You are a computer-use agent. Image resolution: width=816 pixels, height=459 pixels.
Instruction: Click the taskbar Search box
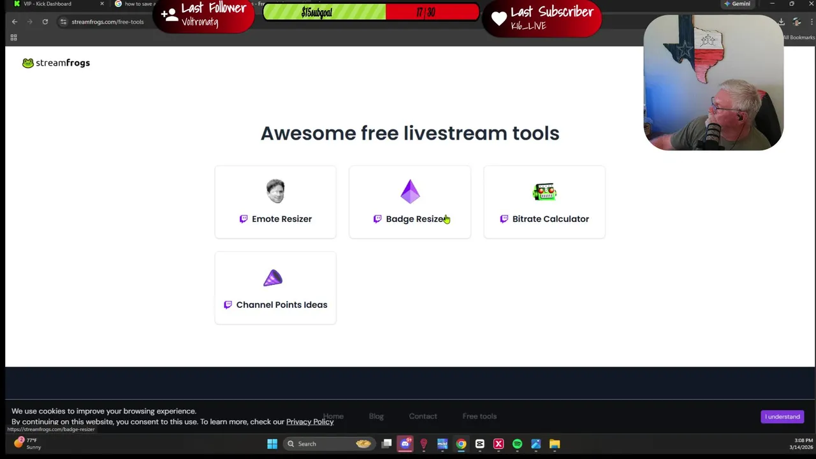pyautogui.click(x=330, y=444)
